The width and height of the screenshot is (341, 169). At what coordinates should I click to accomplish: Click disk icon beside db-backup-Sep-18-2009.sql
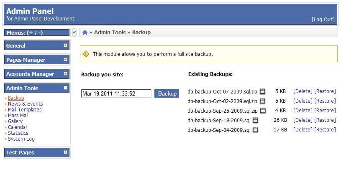[255, 120]
